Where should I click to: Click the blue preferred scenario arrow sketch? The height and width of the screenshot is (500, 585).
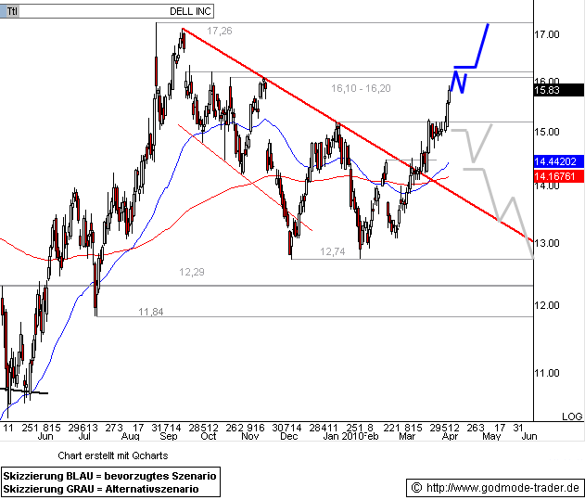[x=470, y=58]
